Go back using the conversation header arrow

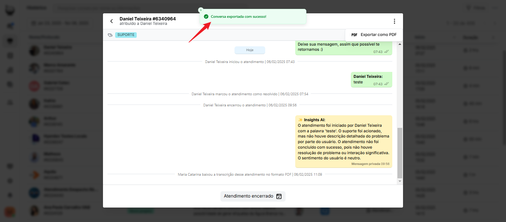(111, 21)
